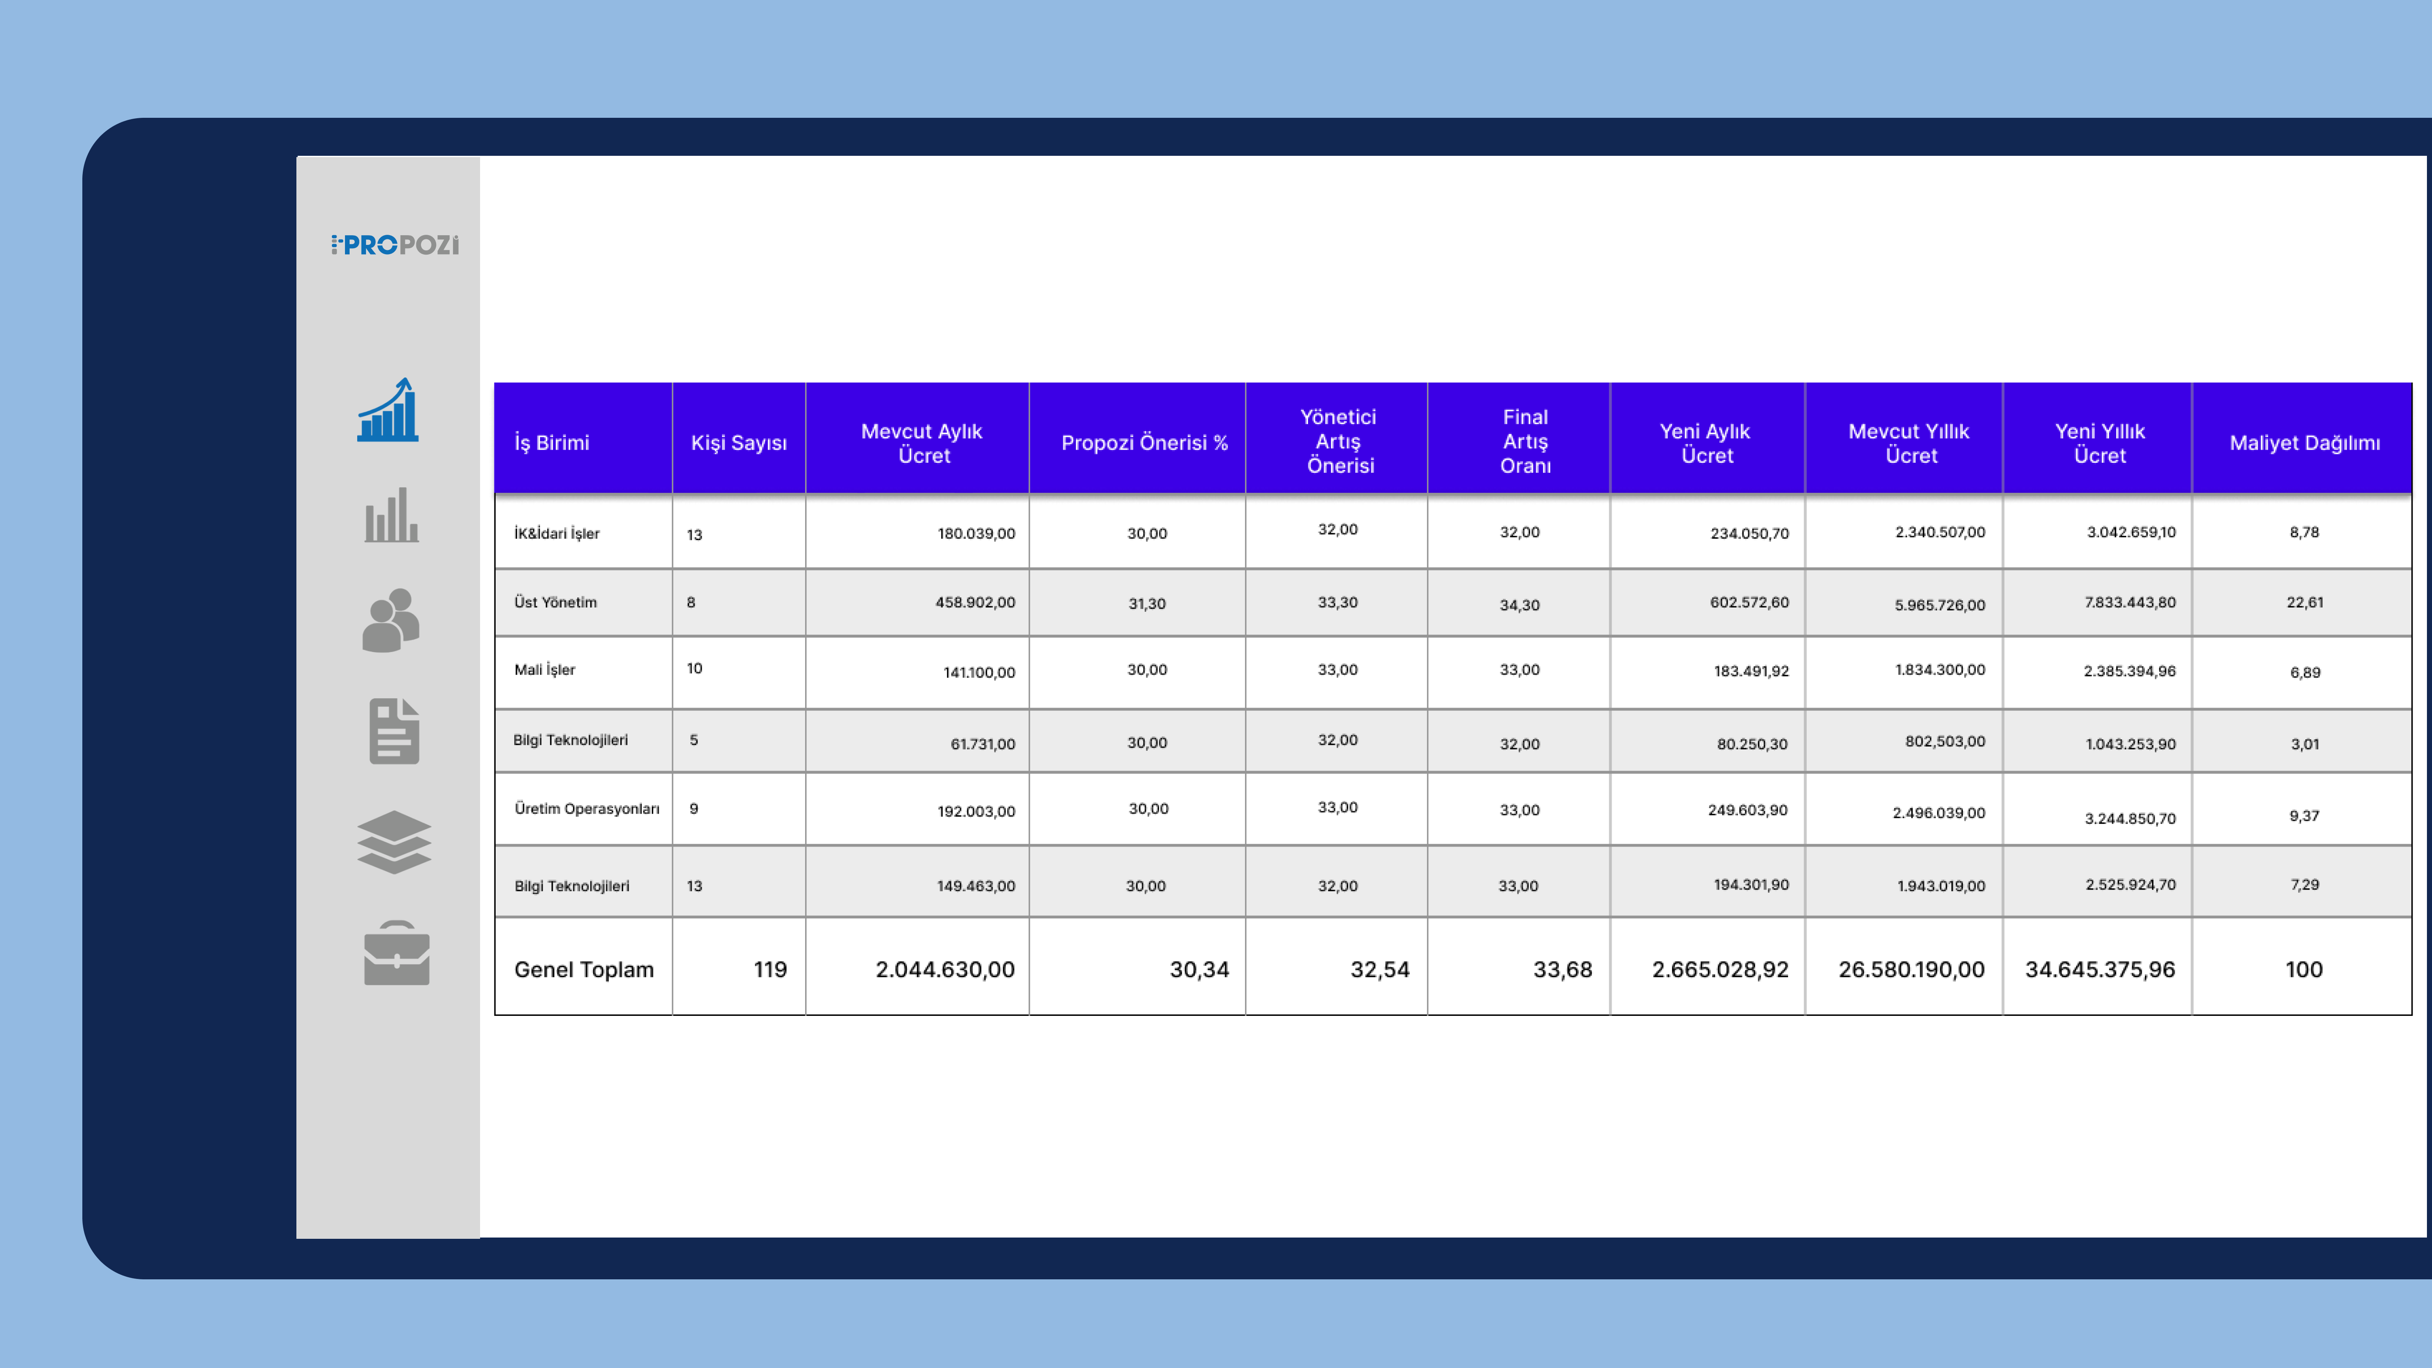Viewport: 2432px width, 1368px height.
Task: Open the gray bar chart sidebar icon
Action: [392, 515]
